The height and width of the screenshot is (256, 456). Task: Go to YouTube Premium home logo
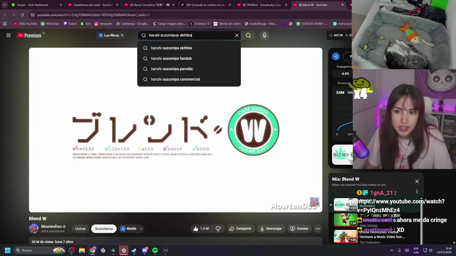(29, 35)
